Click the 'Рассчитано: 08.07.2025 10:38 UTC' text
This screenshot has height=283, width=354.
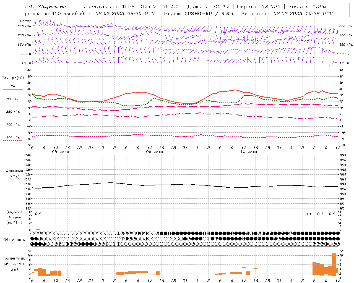tap(287, 14)
